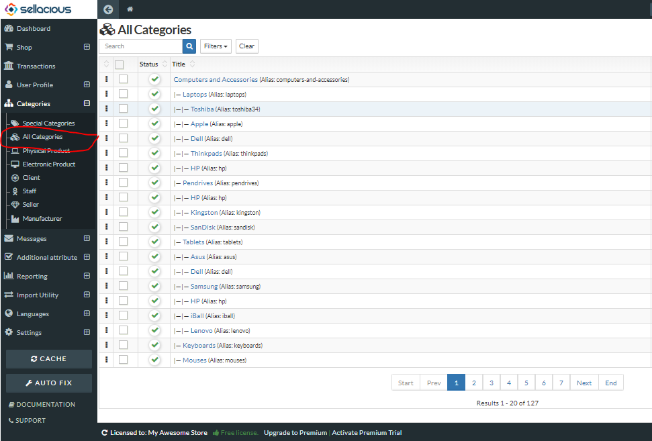Open Manufacturer categories menu item
The width and height of the screenshot is (652, 441).
[42, 218]
